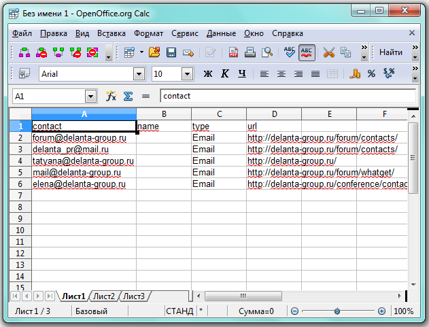429x327 pixels.
Task: Open Styles and Formatting icon
Action: pyautogui.click(x=24, y=73)
